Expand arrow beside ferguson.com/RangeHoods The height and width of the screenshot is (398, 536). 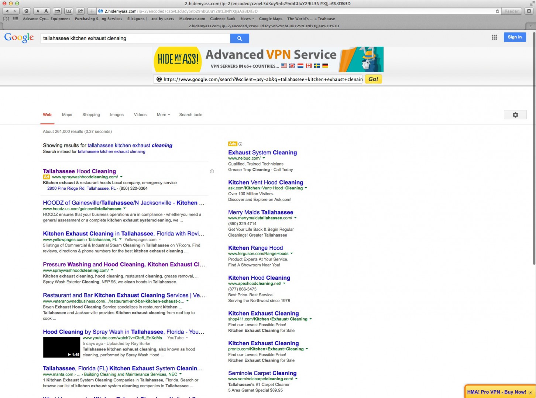click(292, 254)
